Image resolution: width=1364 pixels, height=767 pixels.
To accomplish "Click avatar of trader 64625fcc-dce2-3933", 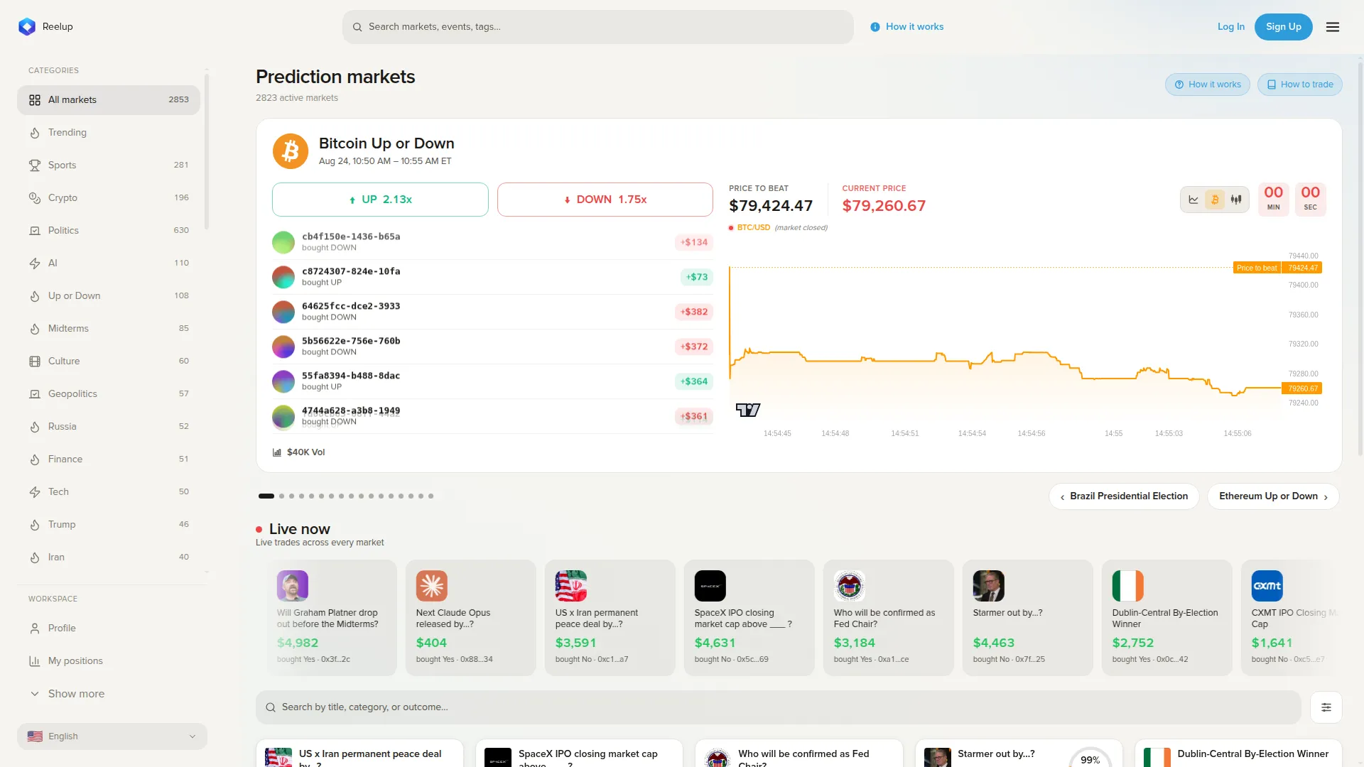I will point(283,312).
